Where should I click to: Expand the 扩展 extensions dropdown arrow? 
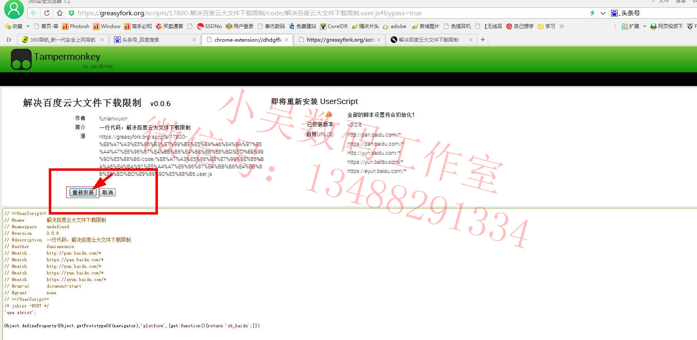point(644,26)
